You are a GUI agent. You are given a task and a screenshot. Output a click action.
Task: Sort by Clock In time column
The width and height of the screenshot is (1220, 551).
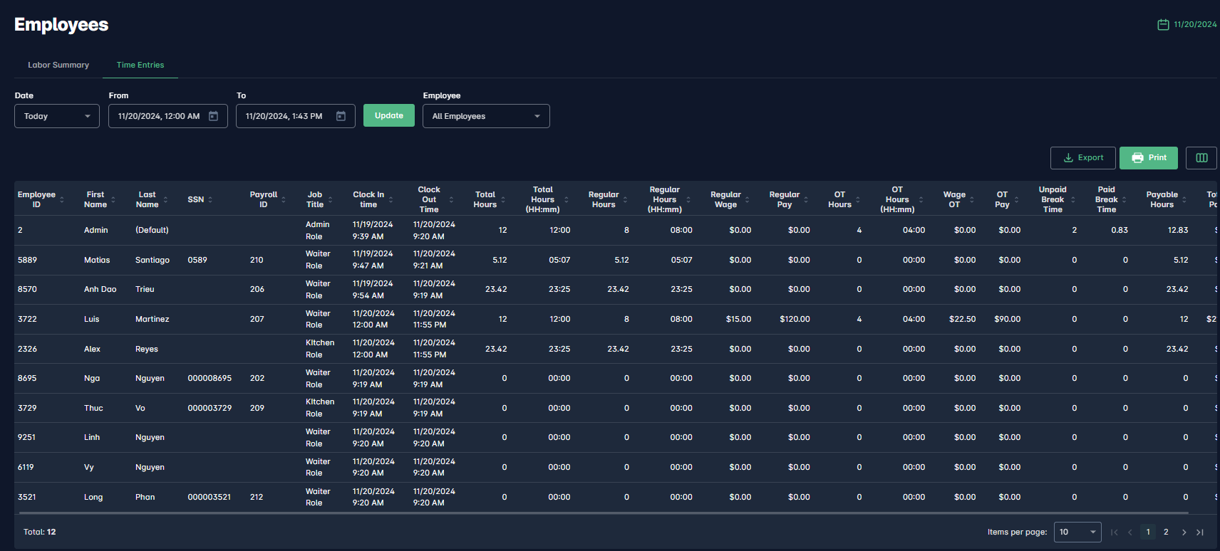tap(368, 199)
